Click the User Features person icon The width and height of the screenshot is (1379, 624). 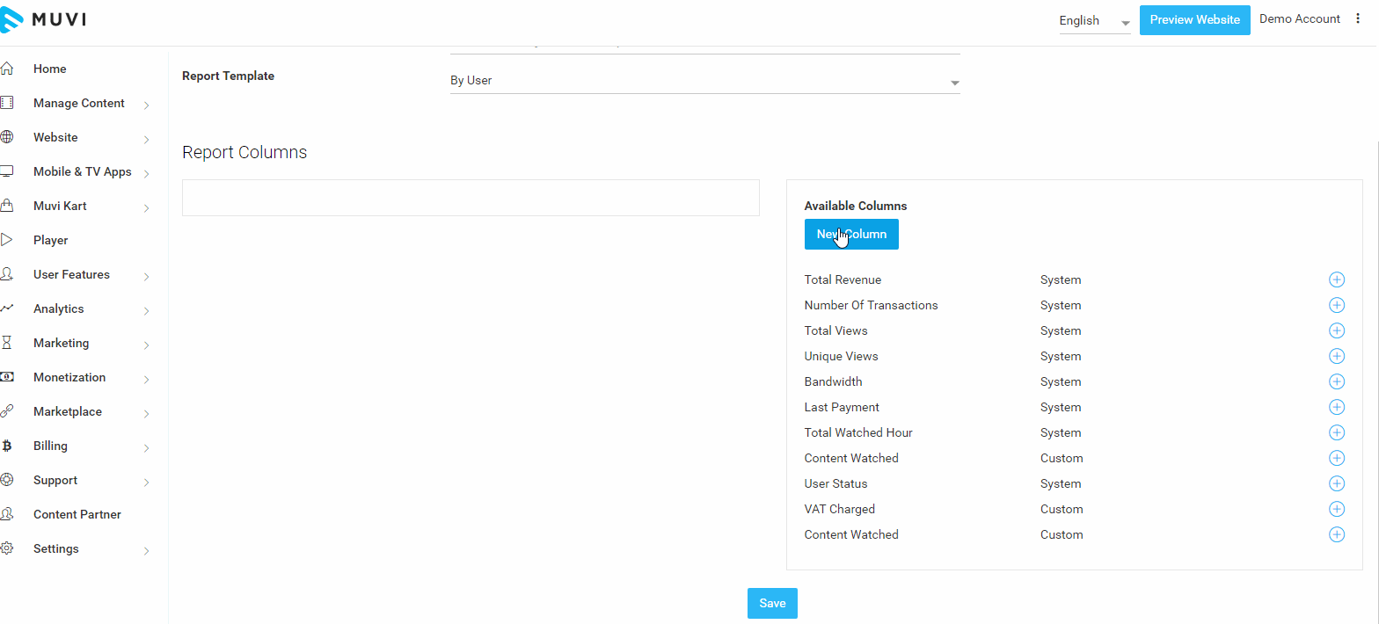pyautogui.click(x=7, y=274)
